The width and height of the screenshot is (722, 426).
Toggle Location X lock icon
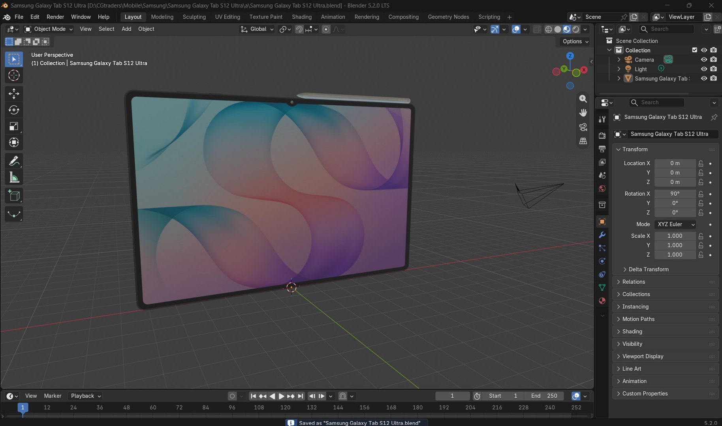pyautogui.click(x=701, y=163)
